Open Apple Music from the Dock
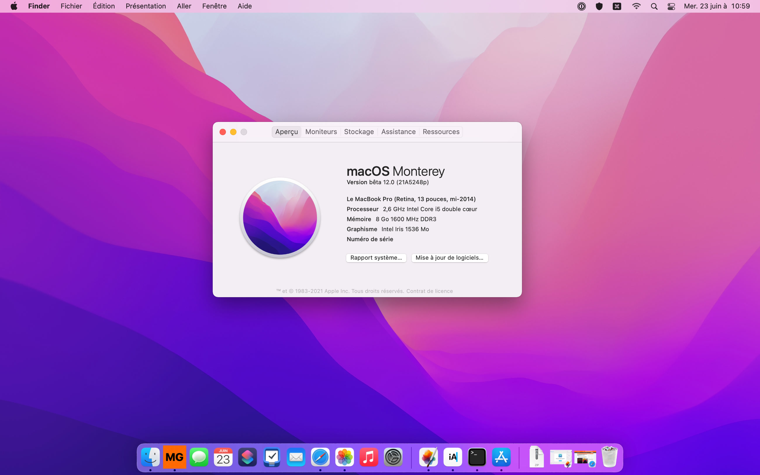The width and height of the screenshot is (760, 475). [369, 457]
